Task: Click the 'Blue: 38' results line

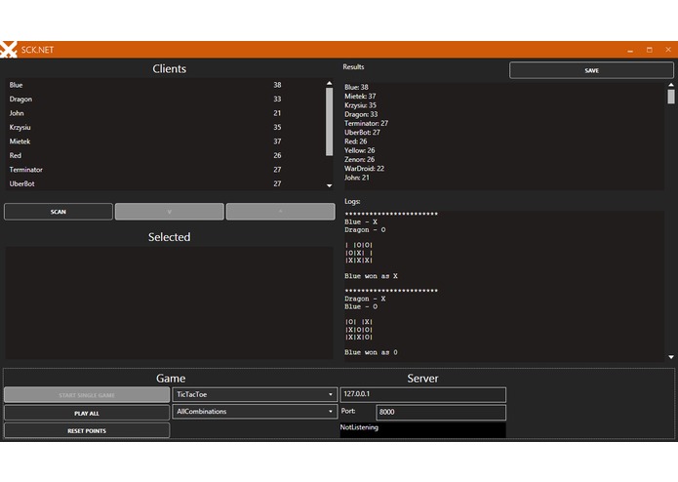Action: pos(356,87)
